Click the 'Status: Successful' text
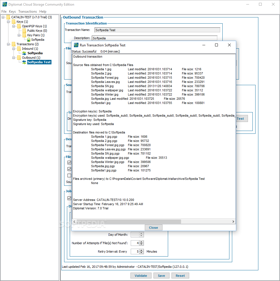 [x=84, y=51]
